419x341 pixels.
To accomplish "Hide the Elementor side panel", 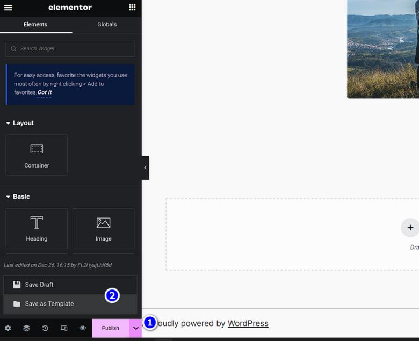I will point(145,168).
